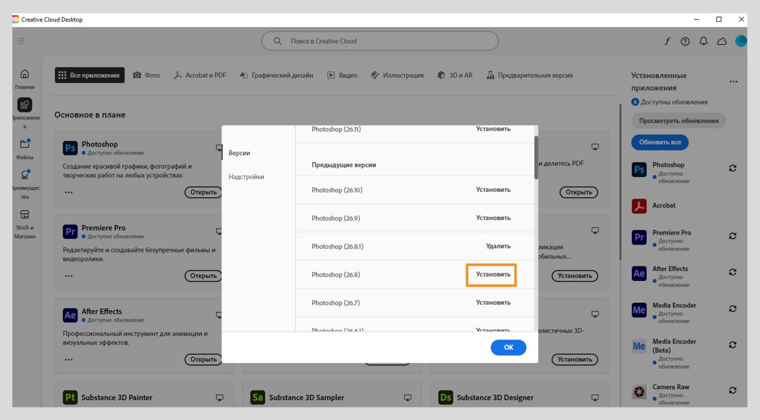Click desktop monitor icon on Substance 3D Designer card
The width and height of the screenshot is (760, 420).
(x=595, y=397)
